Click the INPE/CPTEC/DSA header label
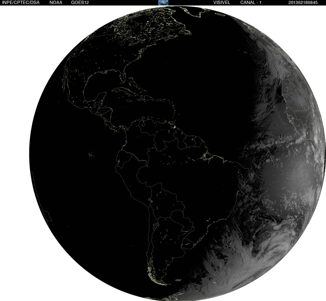 (x=21, y=3)
